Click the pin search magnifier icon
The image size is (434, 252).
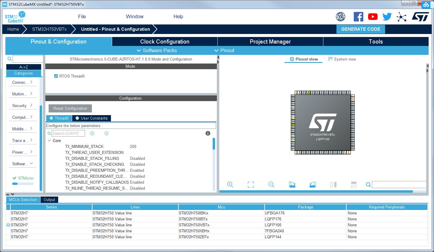[368, 185]
